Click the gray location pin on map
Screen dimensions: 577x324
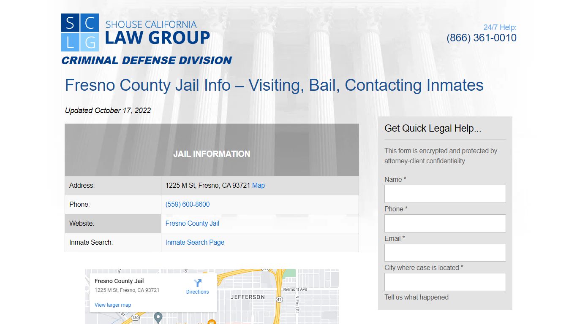tap(158, 316)
